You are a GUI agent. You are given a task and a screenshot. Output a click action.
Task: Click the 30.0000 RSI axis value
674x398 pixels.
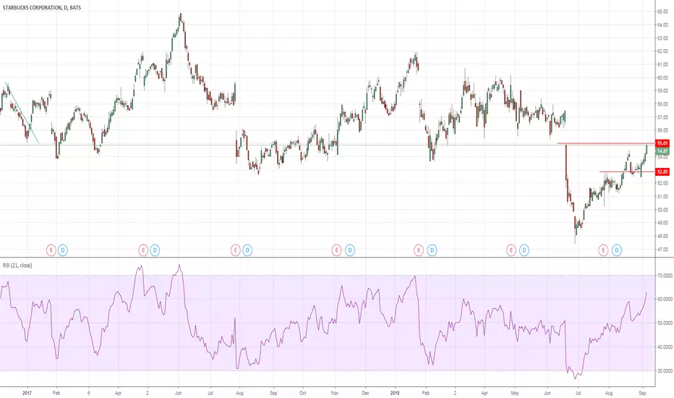point(665,371)
